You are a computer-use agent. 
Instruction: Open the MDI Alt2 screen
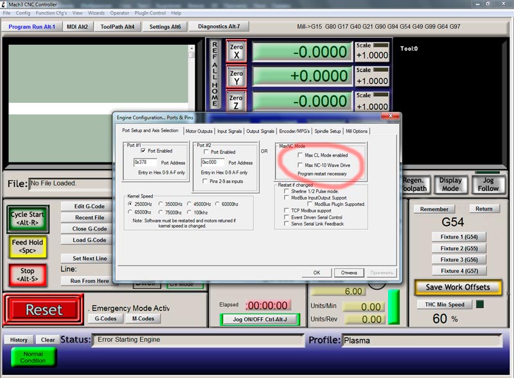[77, 27]
